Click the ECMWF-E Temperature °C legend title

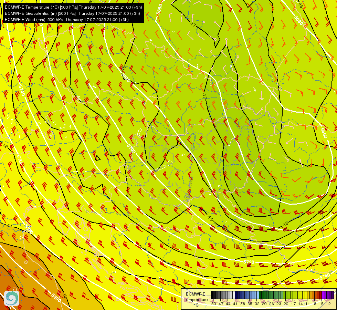(196, 299)
